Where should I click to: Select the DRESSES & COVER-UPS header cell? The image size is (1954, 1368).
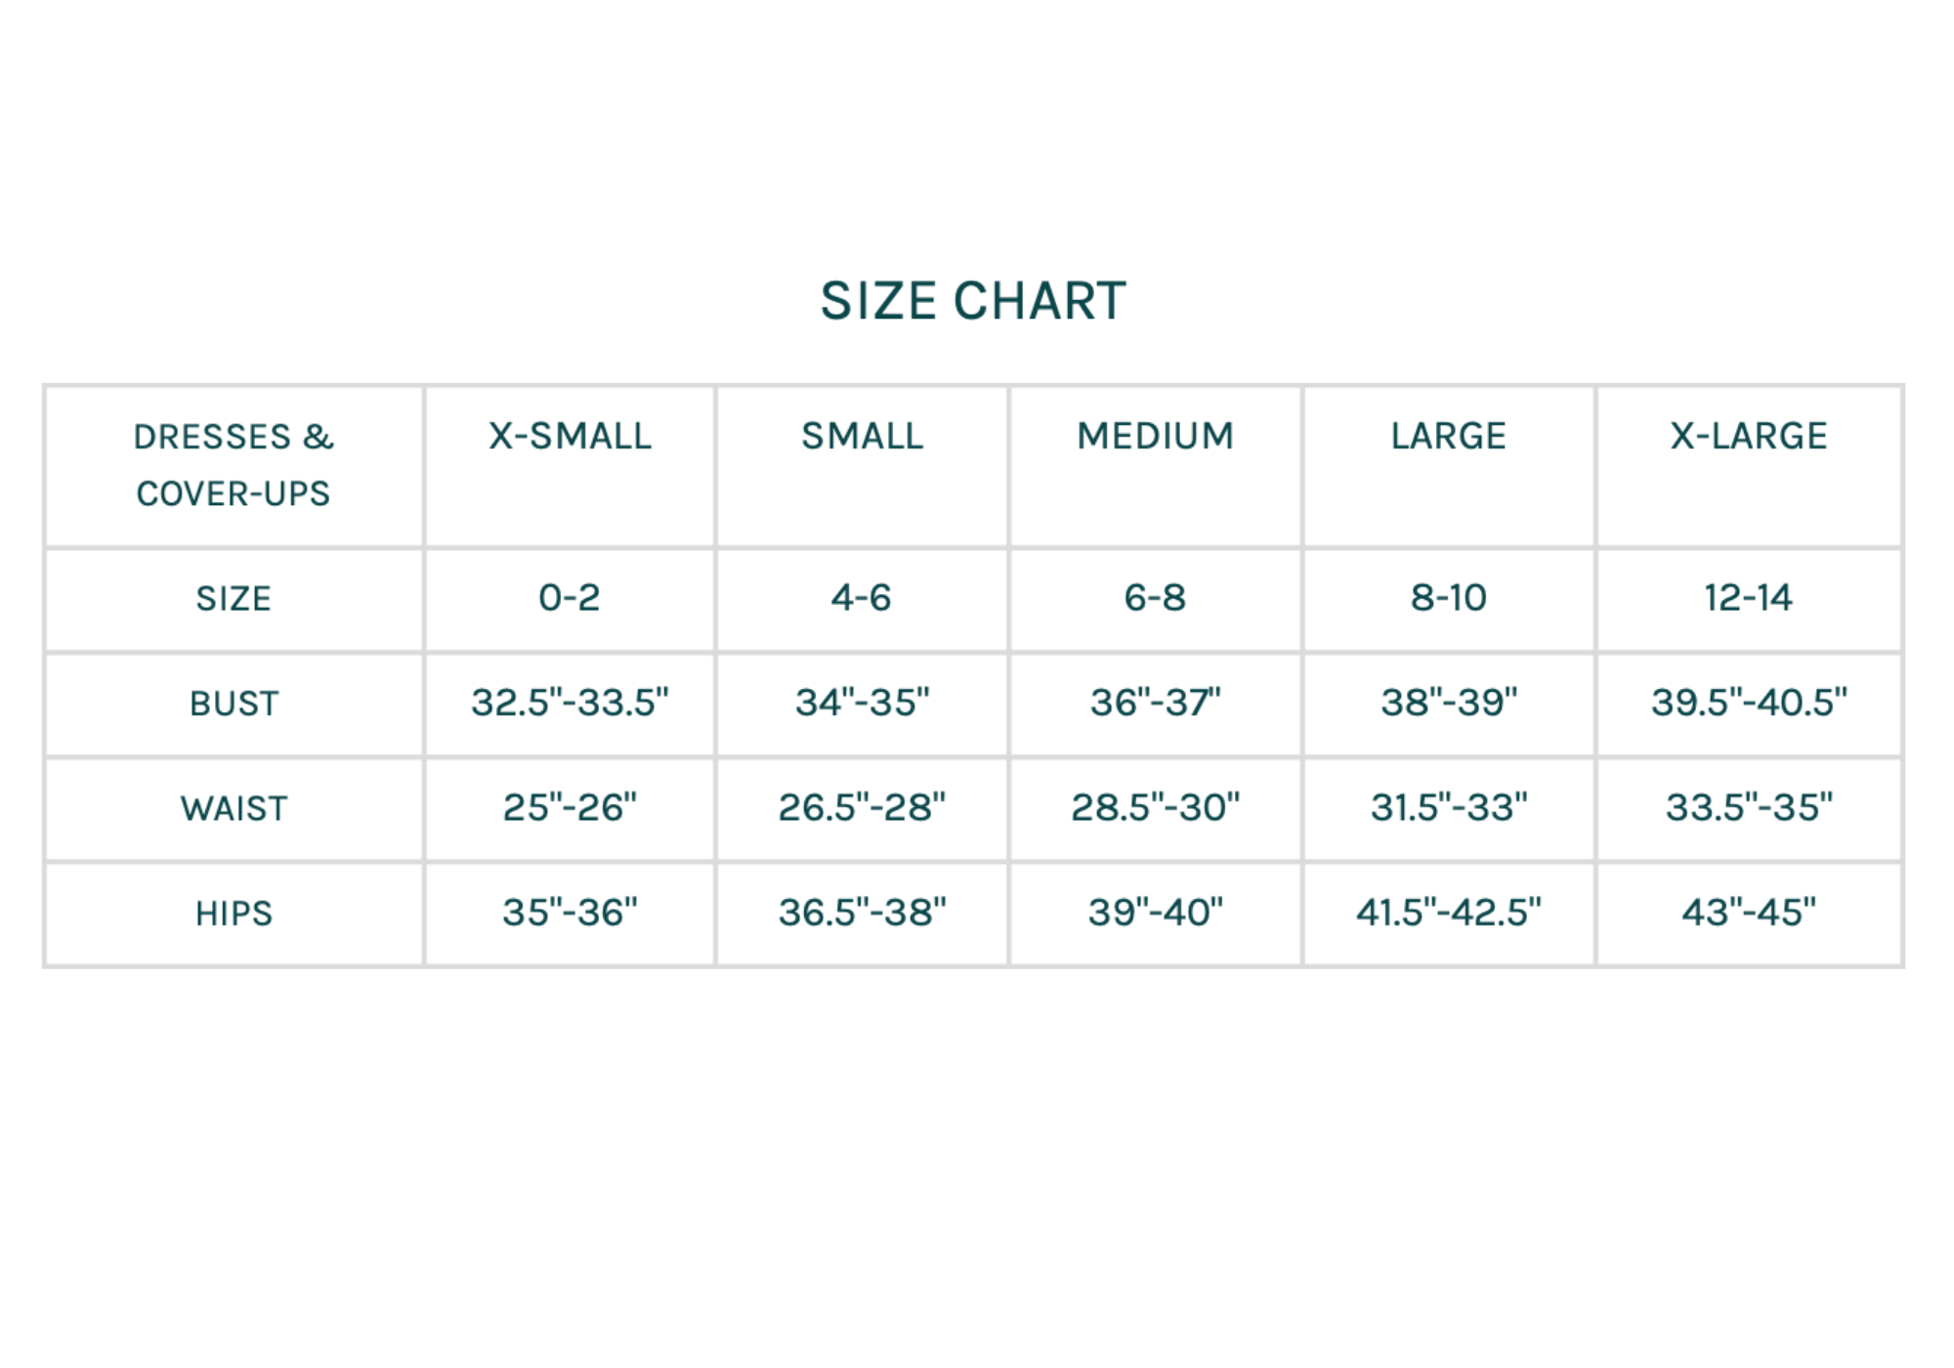[x=234, y=465]
